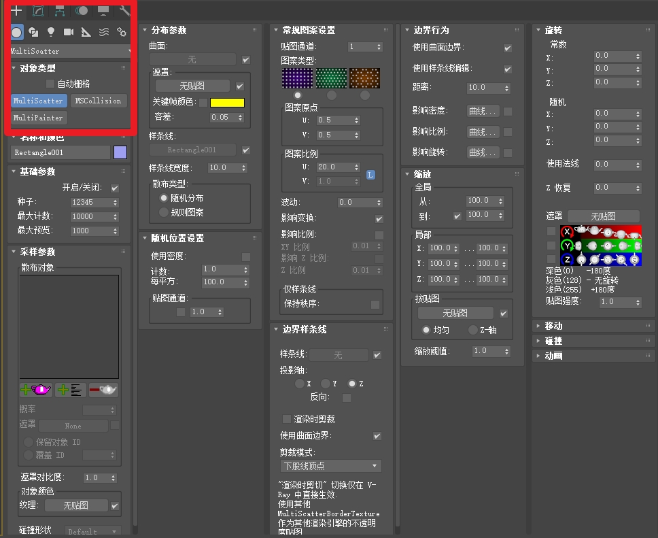Click the add teapot object button

click(35, 390)
